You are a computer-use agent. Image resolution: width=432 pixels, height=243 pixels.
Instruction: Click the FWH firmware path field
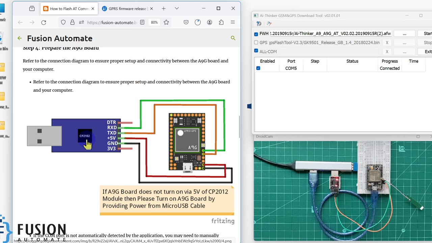(x=330, y=34)
